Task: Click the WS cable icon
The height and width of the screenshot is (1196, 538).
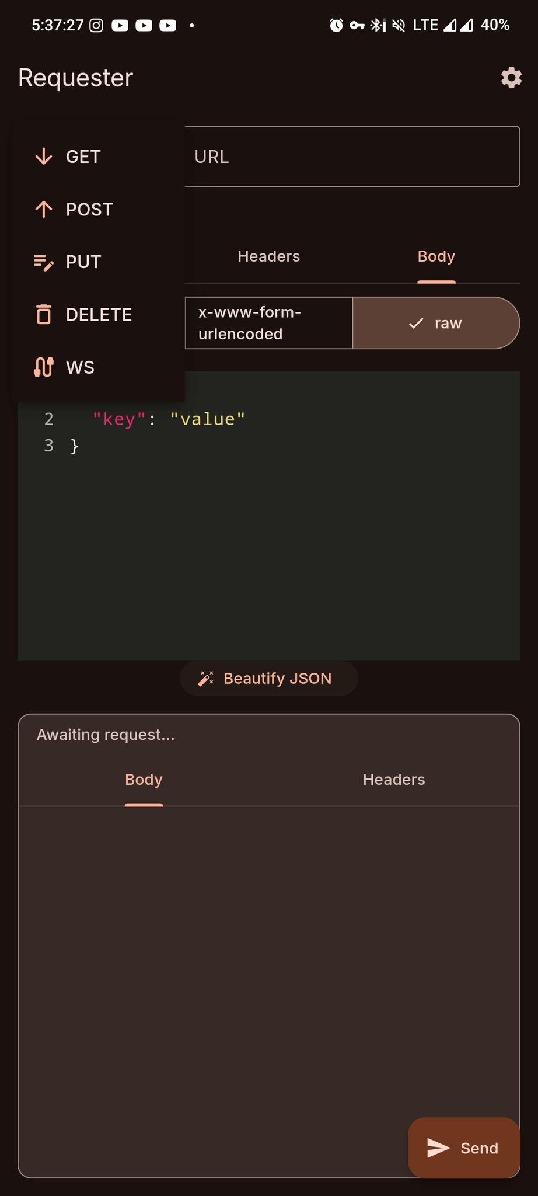Action: [x=44, y=367]
